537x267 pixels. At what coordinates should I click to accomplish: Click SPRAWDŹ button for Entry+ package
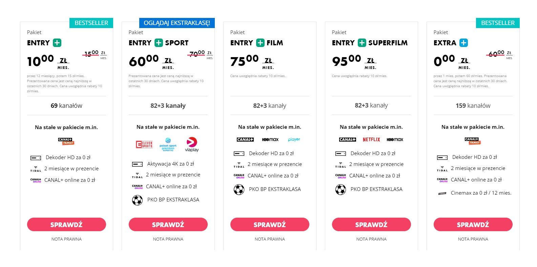[x=66, y=224]
